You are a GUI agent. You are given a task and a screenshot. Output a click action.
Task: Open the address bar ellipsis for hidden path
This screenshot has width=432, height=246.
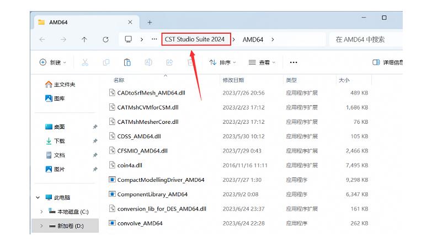(x=154, y=39)
